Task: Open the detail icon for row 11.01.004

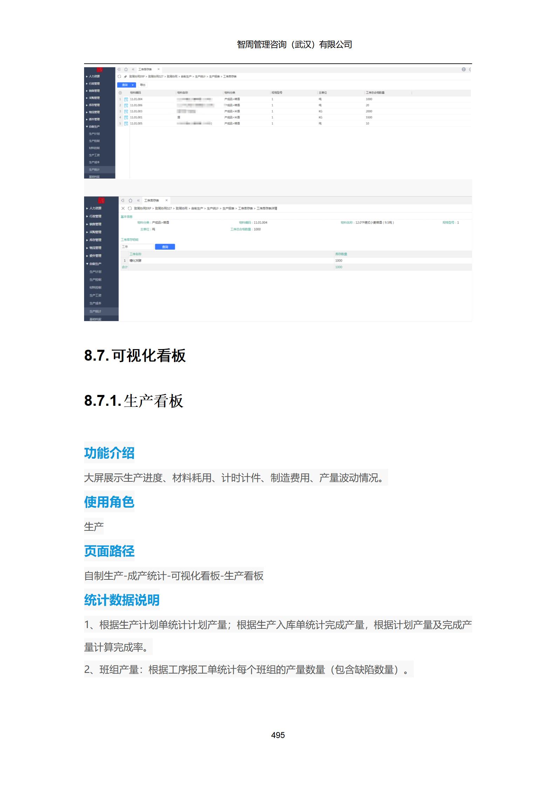Action: [x=126, y=99]
